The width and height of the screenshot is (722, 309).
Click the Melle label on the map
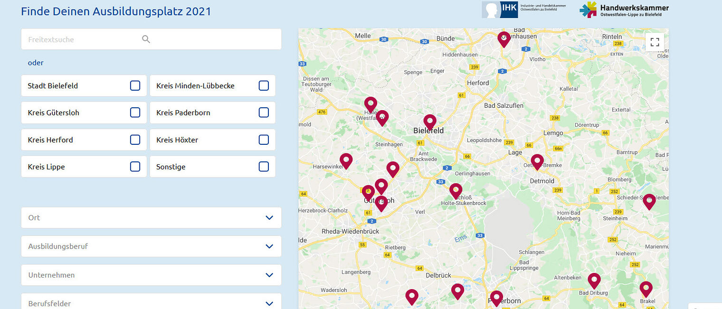pos(363,36)
